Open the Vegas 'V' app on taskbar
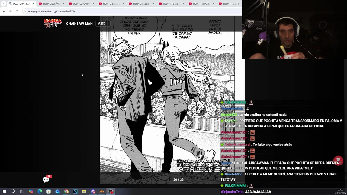The width and height of the screenshot is (347, 195). tap(75, 191)
